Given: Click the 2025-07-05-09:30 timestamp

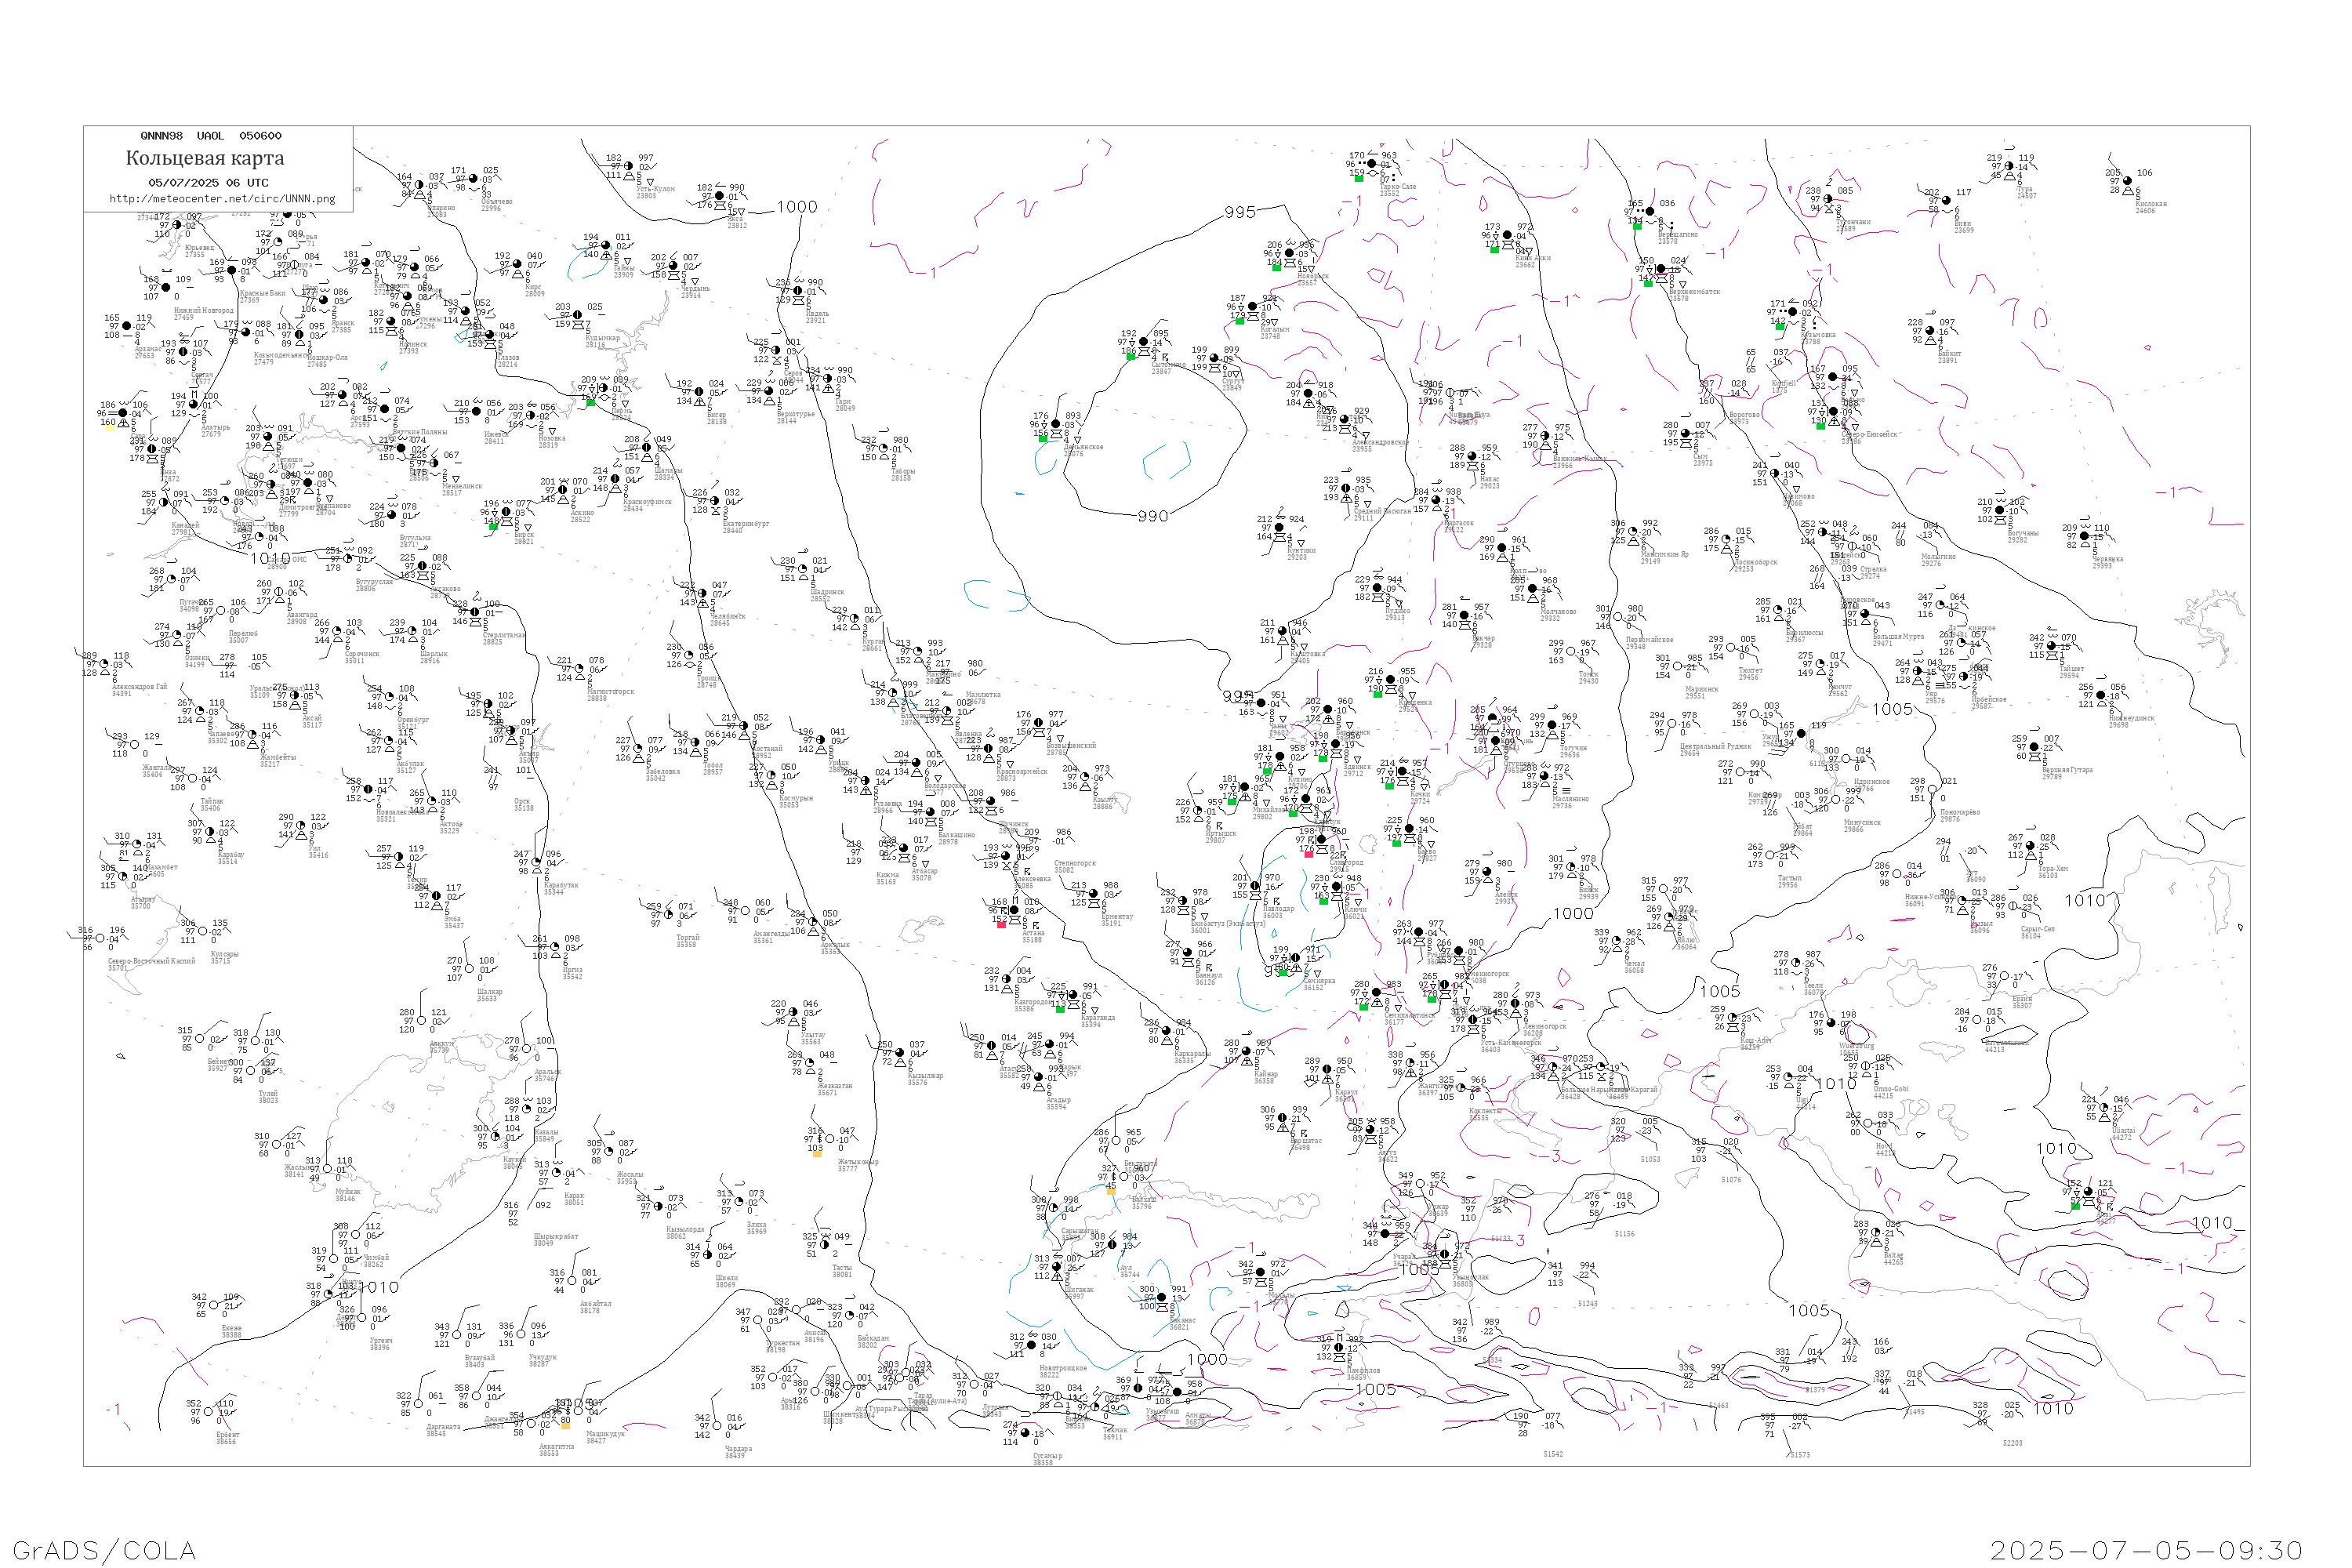Looking at the screenshot, I should [2146, 1550].
